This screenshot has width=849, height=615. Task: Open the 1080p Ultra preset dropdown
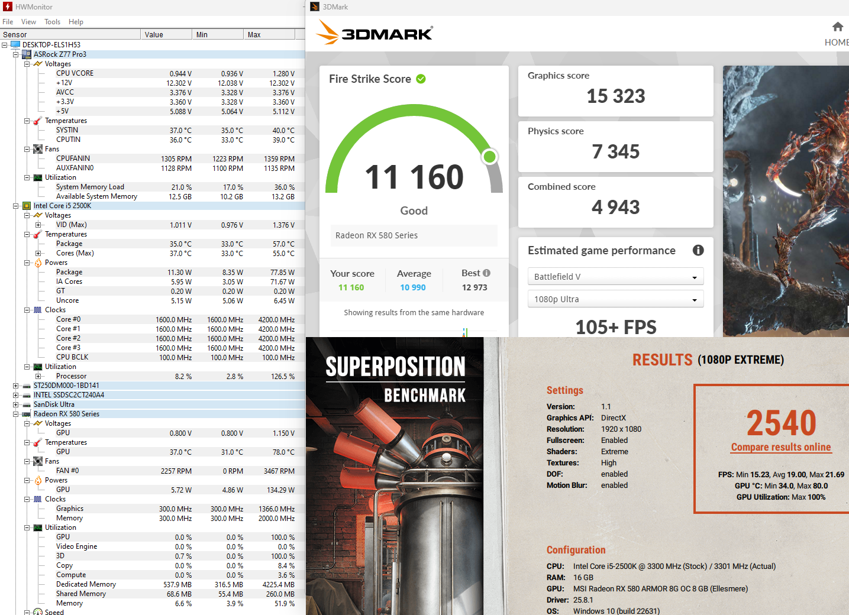click(615, 299)
